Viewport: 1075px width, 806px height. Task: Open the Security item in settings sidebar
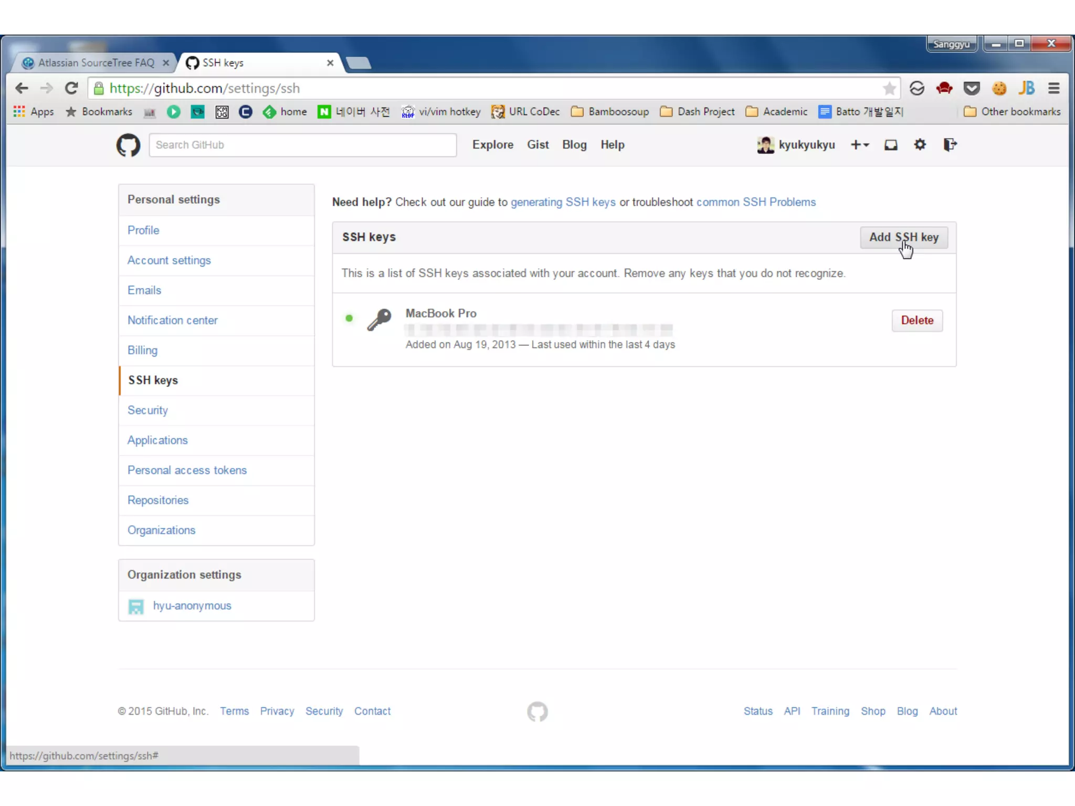pyautogui.click(x=147, y=410)
